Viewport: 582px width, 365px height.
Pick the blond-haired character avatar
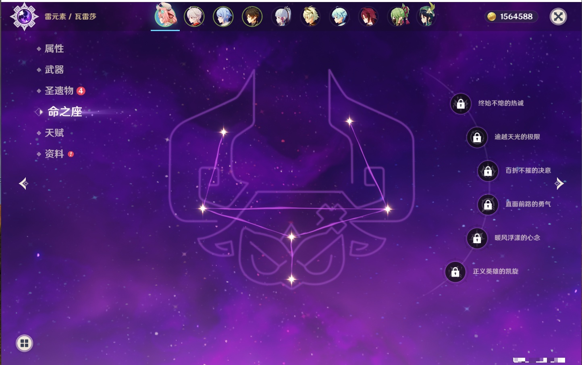pos(310,17)
